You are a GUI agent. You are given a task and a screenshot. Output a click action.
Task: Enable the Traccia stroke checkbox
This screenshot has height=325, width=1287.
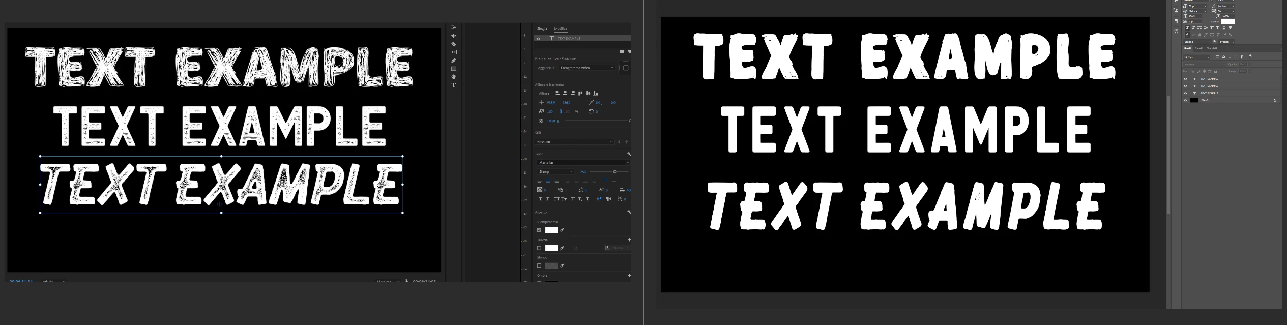click(x=539, y=248)
